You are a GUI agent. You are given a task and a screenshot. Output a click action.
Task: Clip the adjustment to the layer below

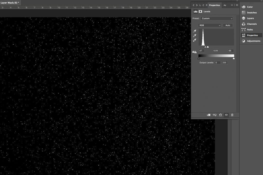[x=209, y=115]
